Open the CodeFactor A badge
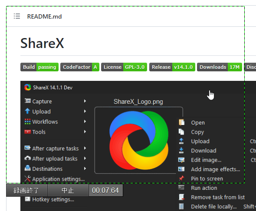This screenshot has width=256, height=211. (80, 67)
